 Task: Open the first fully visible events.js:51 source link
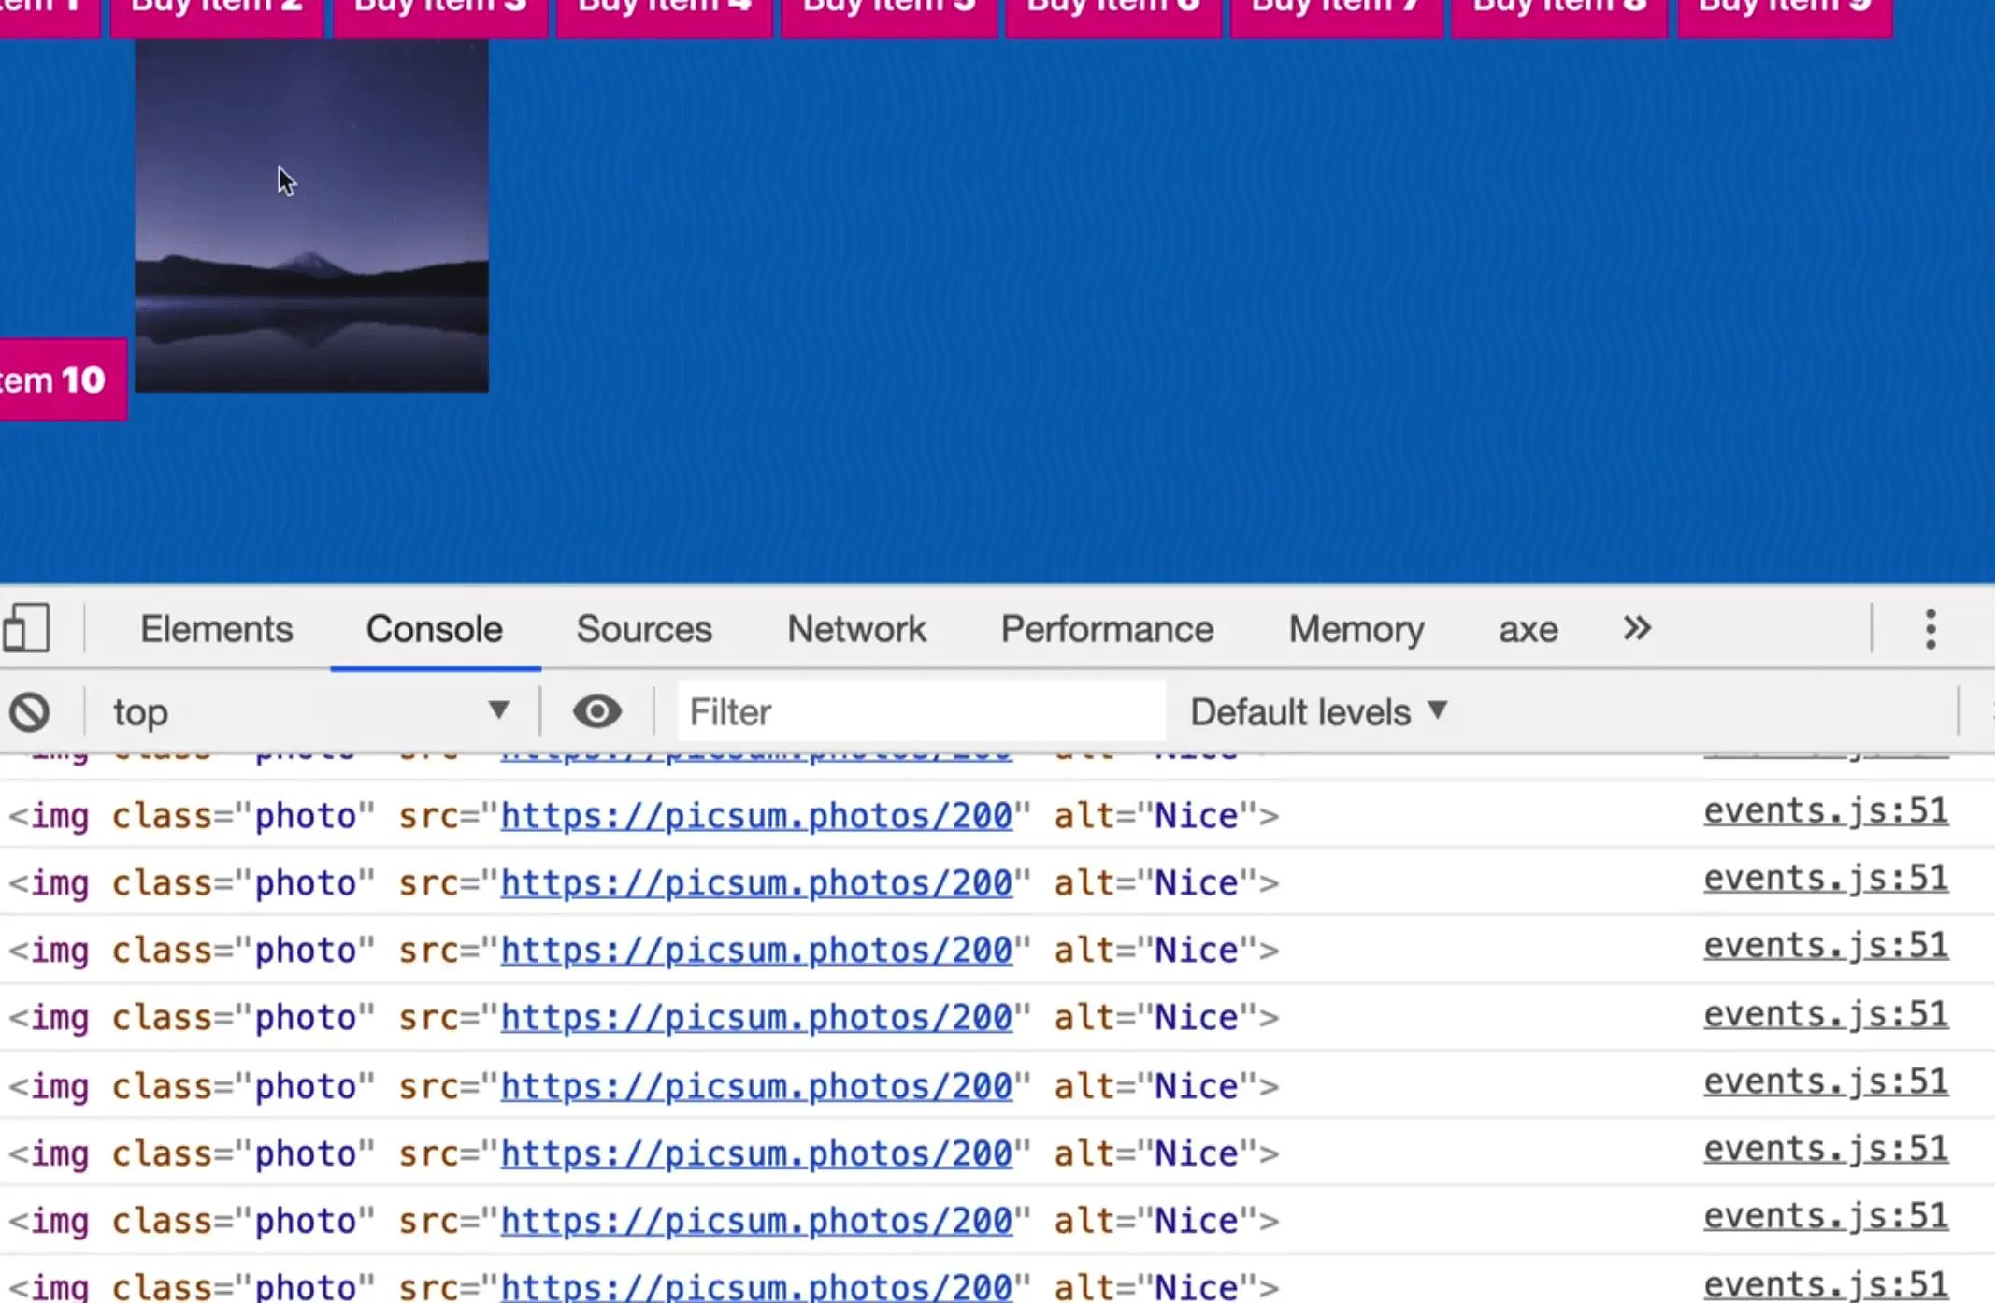coord(1825,811)
